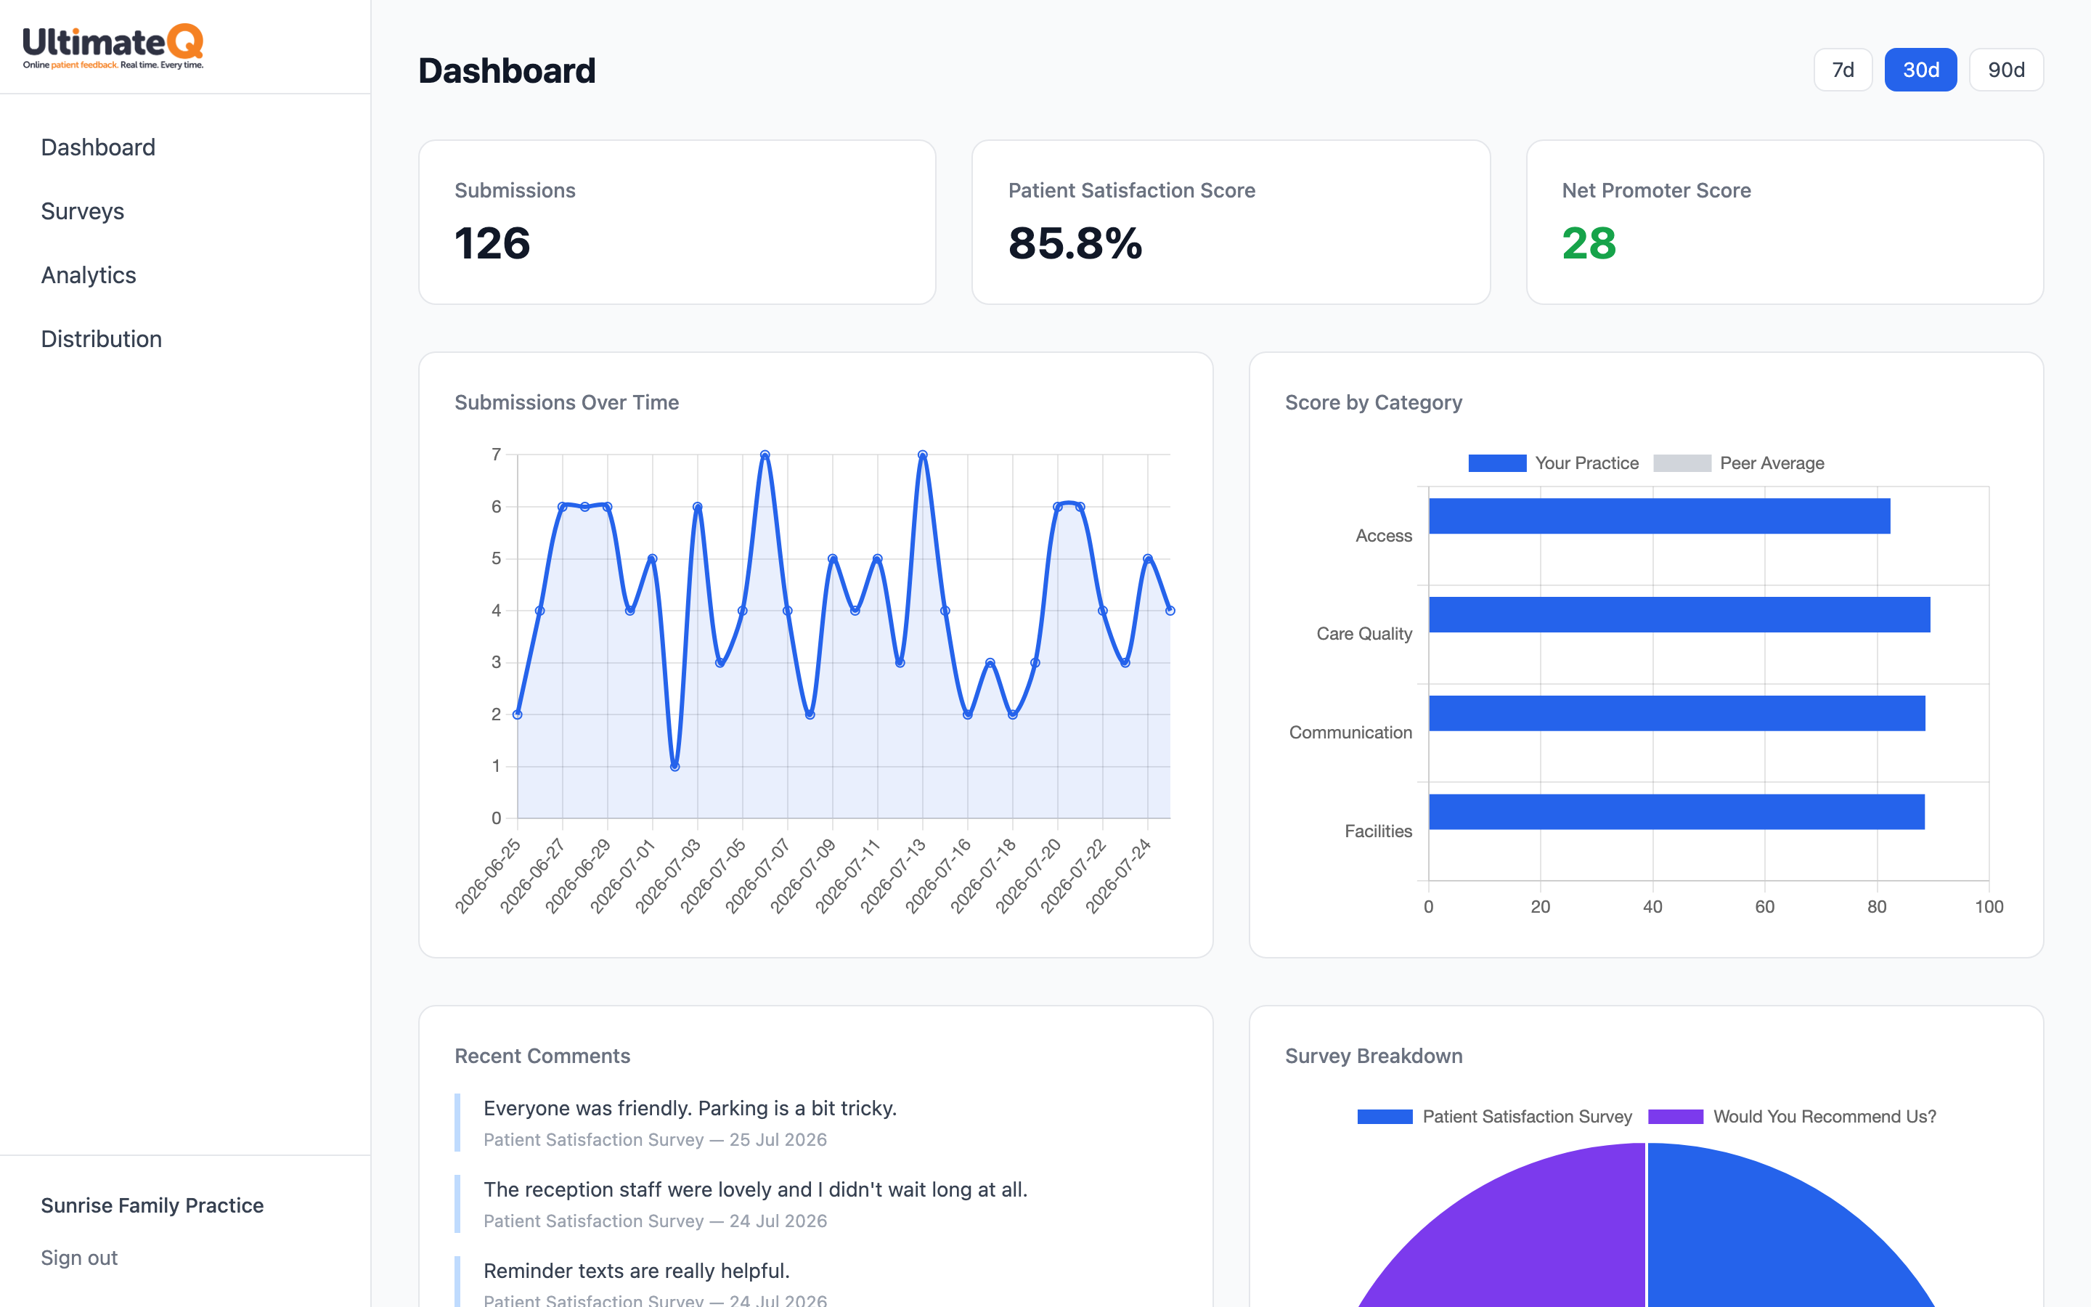Screen dimensions: 2091x1307
Task: Click the Communication bar
Action: pos(1676,713)
